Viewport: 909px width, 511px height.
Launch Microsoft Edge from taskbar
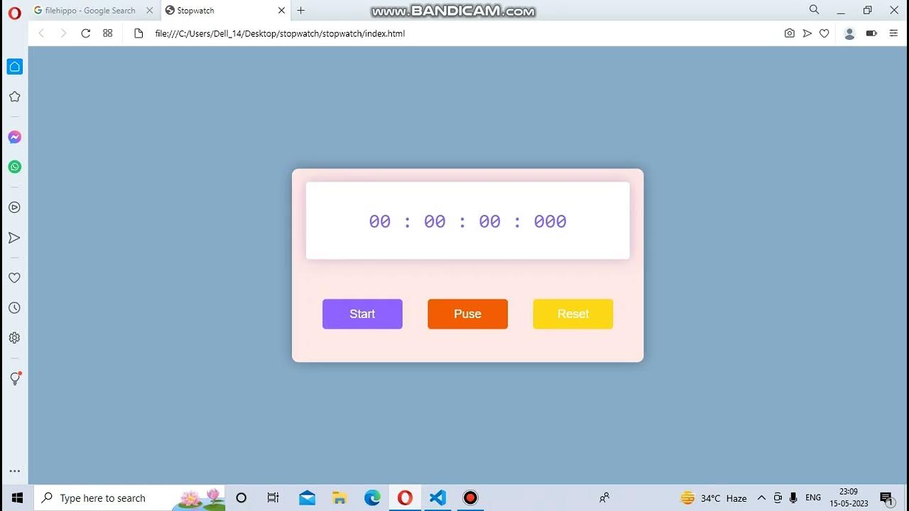[x=372, y=498]
